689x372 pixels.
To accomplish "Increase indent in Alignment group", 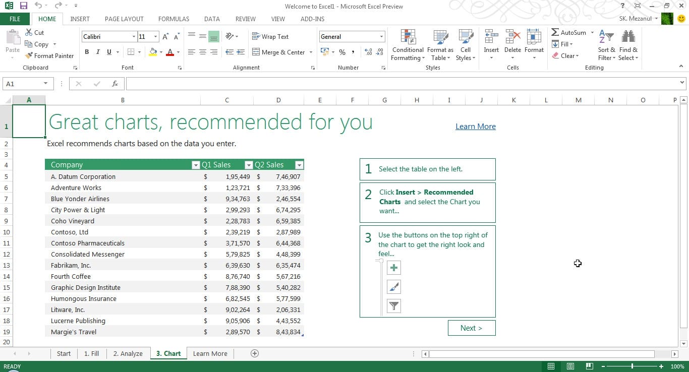I will (x=241, y=52).
